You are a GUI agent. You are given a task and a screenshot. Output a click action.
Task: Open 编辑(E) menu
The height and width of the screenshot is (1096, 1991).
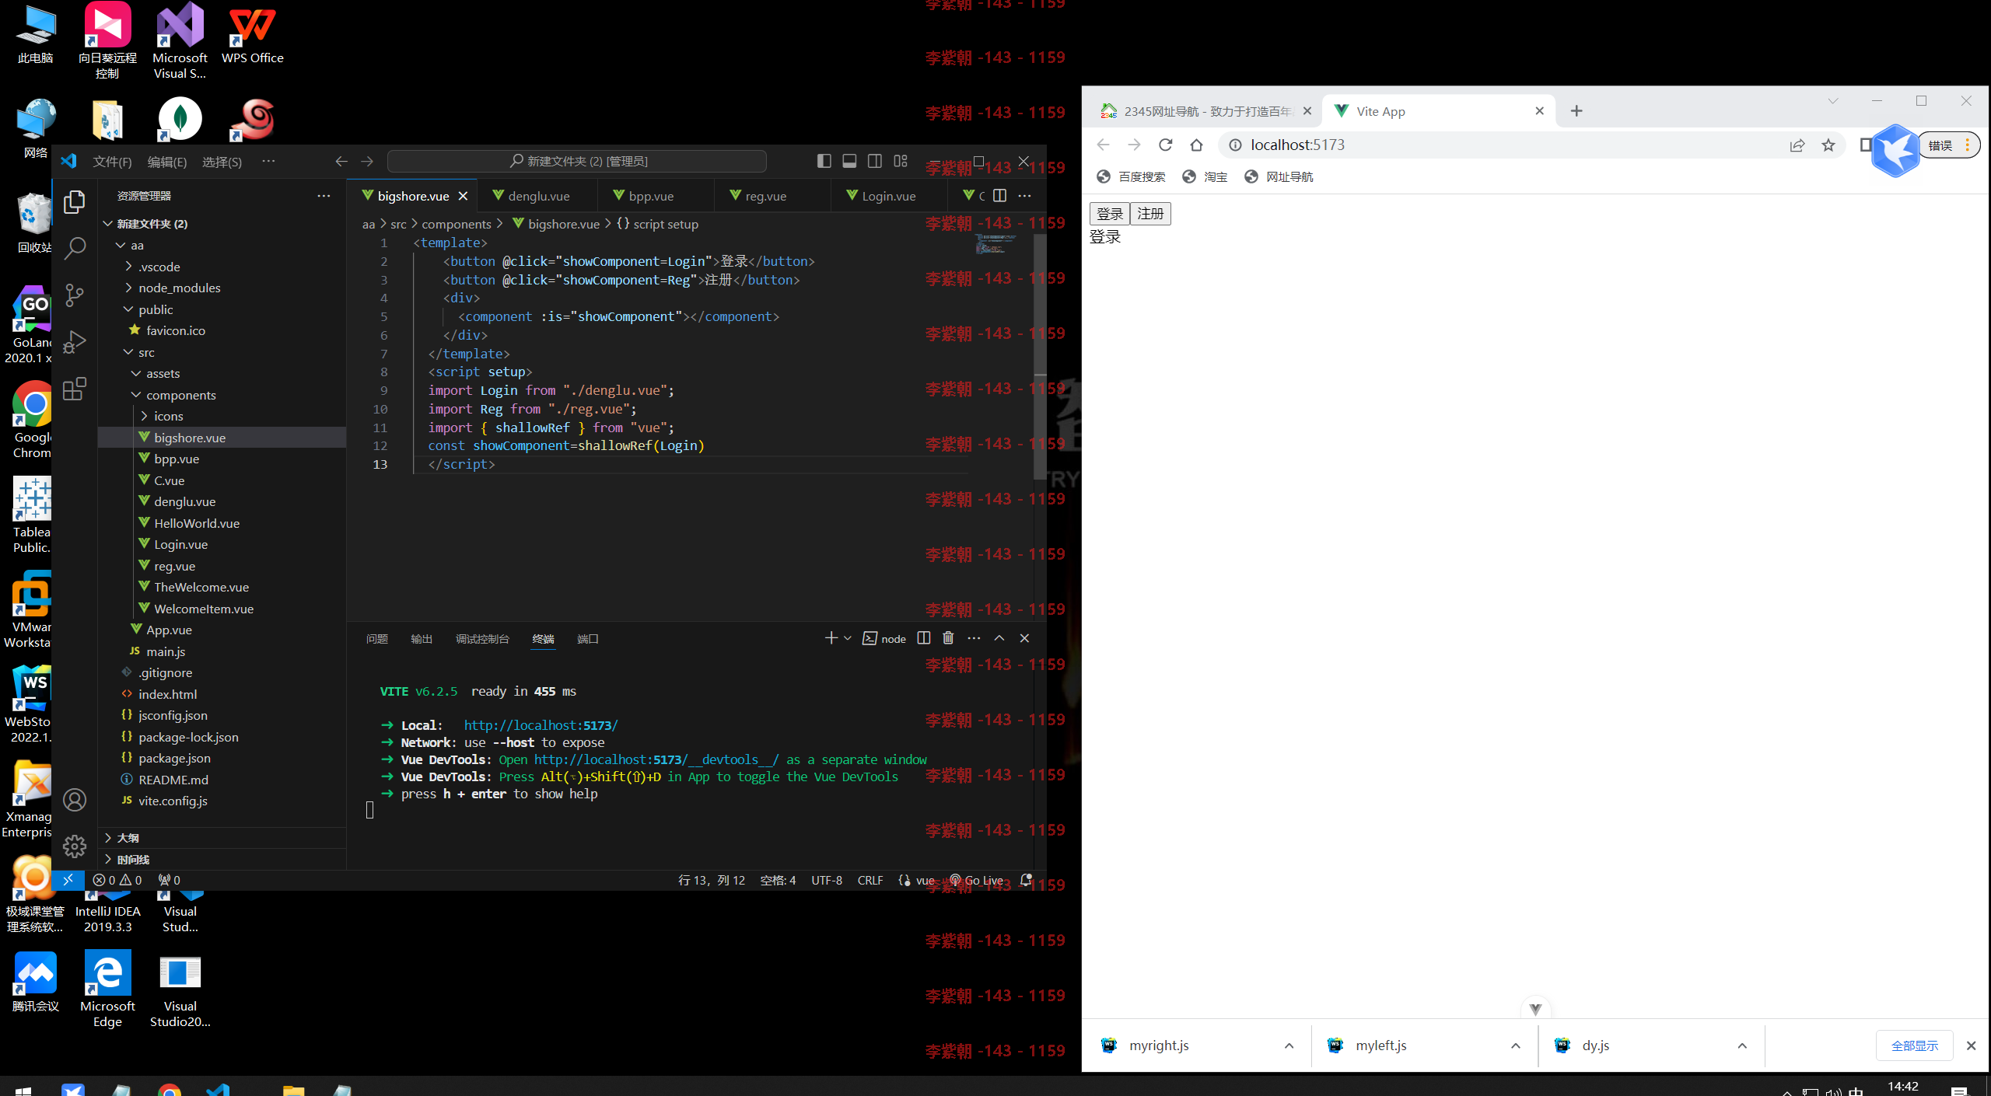click(x=167, y=162)
